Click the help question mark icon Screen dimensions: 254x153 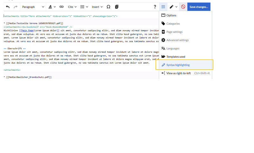click(x=155, y=7)
